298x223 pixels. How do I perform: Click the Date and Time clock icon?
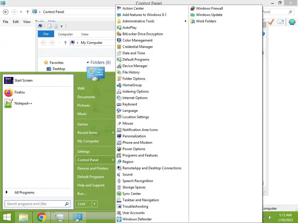pyautogui.click(x=119, y=53)
